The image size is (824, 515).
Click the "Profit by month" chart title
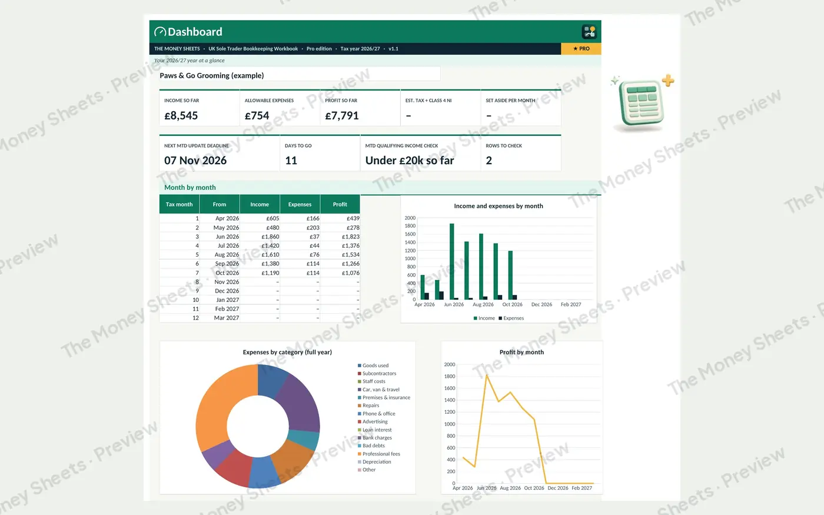coord(521,352)
